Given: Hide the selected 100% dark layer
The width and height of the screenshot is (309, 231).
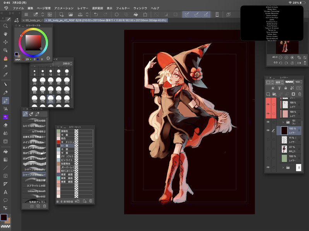Looking at the screenshot, I should click(x=268, y=130).
